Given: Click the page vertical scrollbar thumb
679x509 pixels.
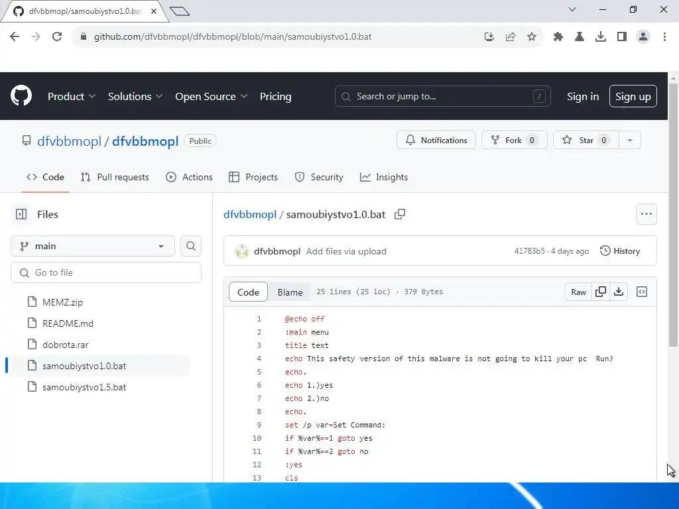Looking at the screenshot, I should pos(673,214).
